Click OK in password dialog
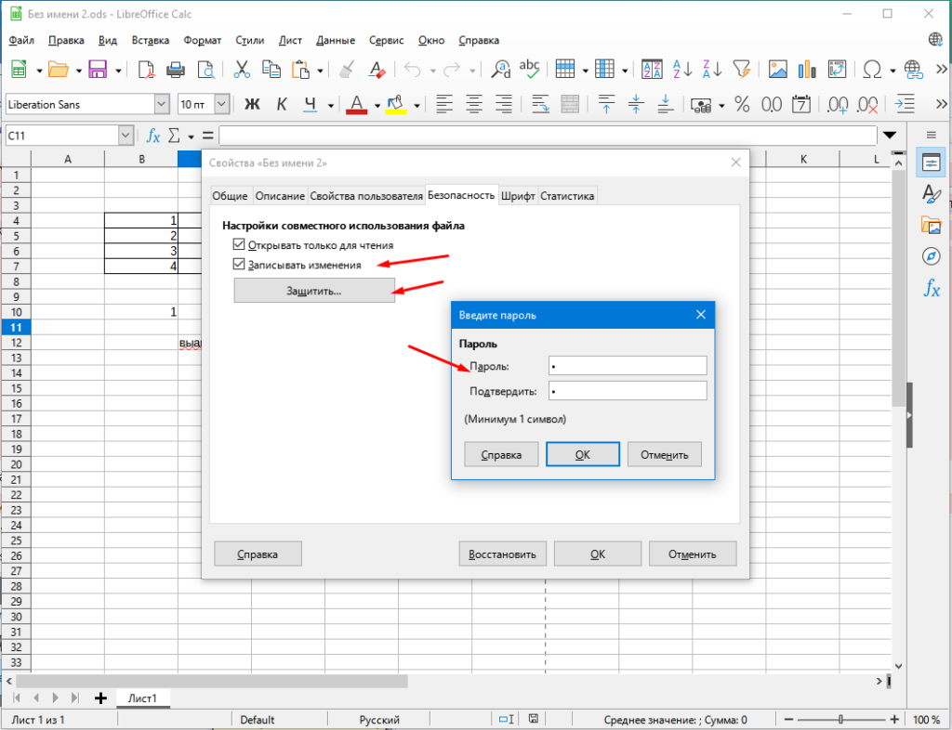This screenshot has width=952, height=730. pyautogui.click(x=582, y=454)
